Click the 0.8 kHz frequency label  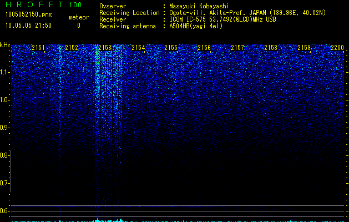(4, 155)
